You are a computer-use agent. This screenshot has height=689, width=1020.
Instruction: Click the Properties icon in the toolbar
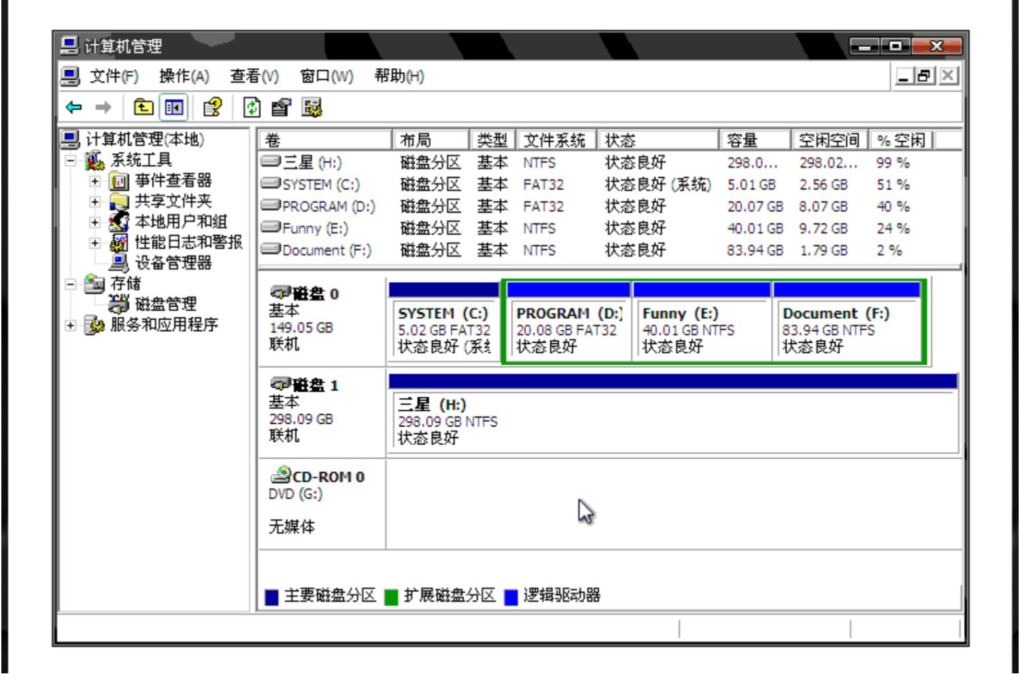coord(281,107)
